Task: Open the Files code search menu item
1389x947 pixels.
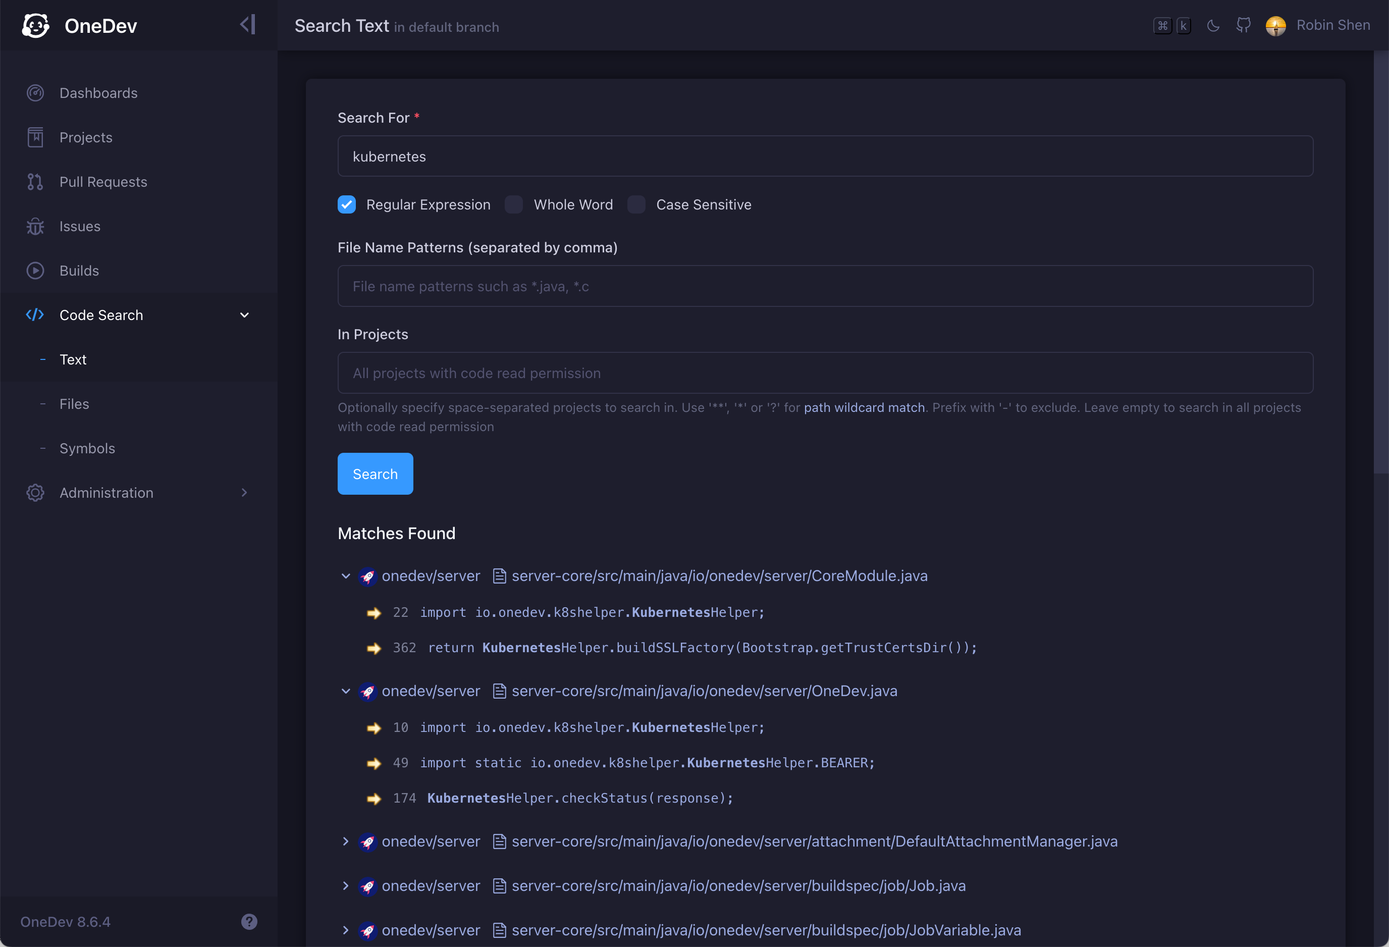Action: pyautogui.click(x=74, y=403)
